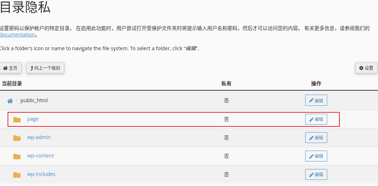This screenshot has height=186, width=378.
Task: Click the wp-content folder icon
Action: coord(17,156)
